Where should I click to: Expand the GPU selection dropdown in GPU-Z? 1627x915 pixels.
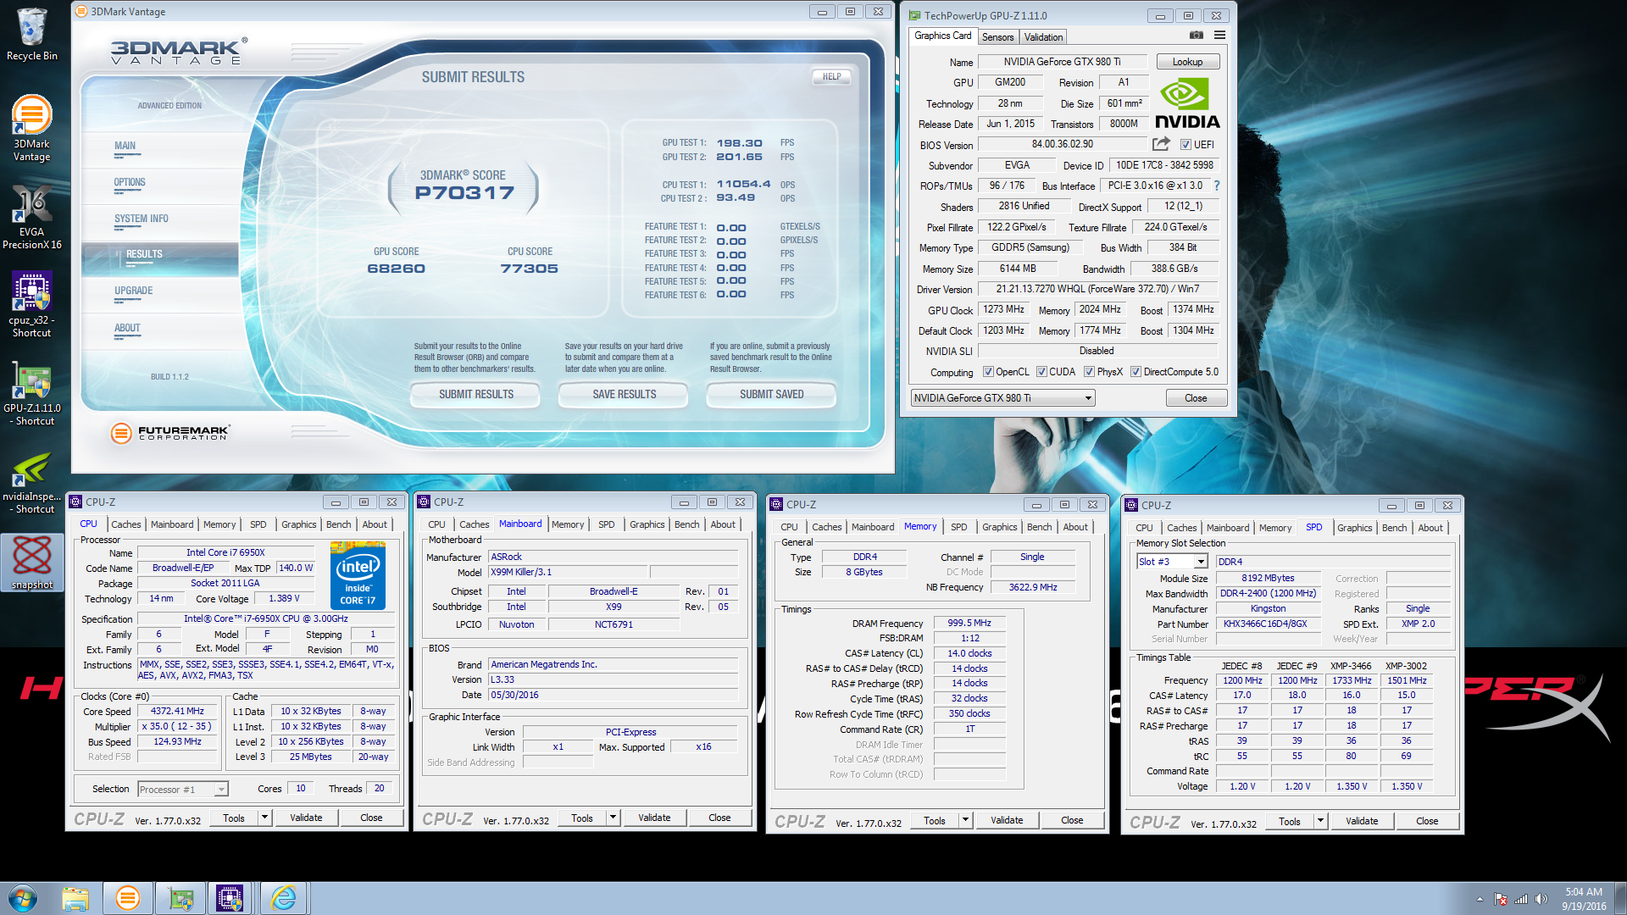pos(1088,398)
